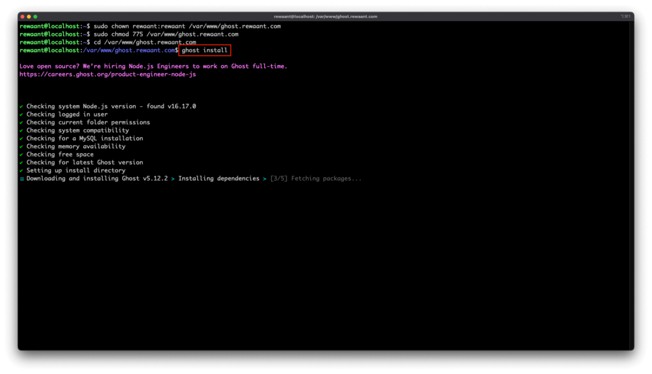The image size is (652, 374).
Task: Click the 'Love open source?' hiring message
Action: point(153,66)
